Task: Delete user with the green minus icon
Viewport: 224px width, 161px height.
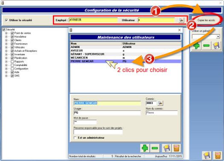Action: (x=155, y=148)
